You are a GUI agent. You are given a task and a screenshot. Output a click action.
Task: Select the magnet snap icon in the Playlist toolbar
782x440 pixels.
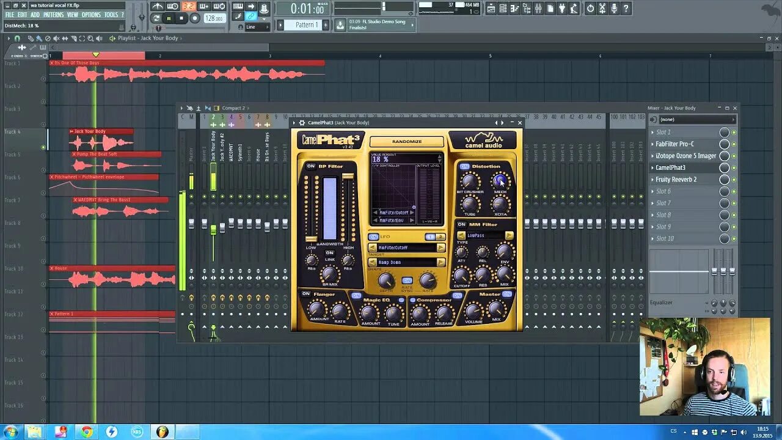[17, 38]
